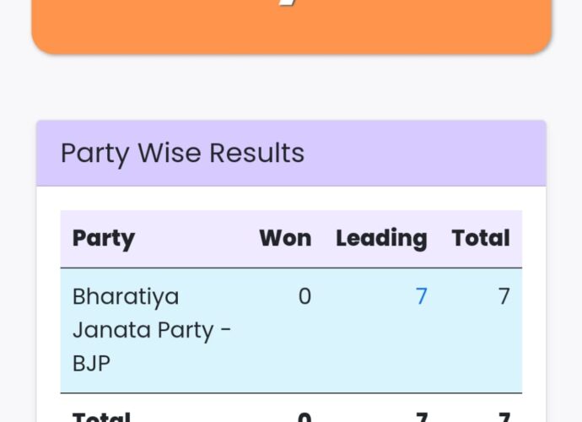Open BJP's blue Leading count link
This screenshot has height=422, width=582.
[421, 296]
